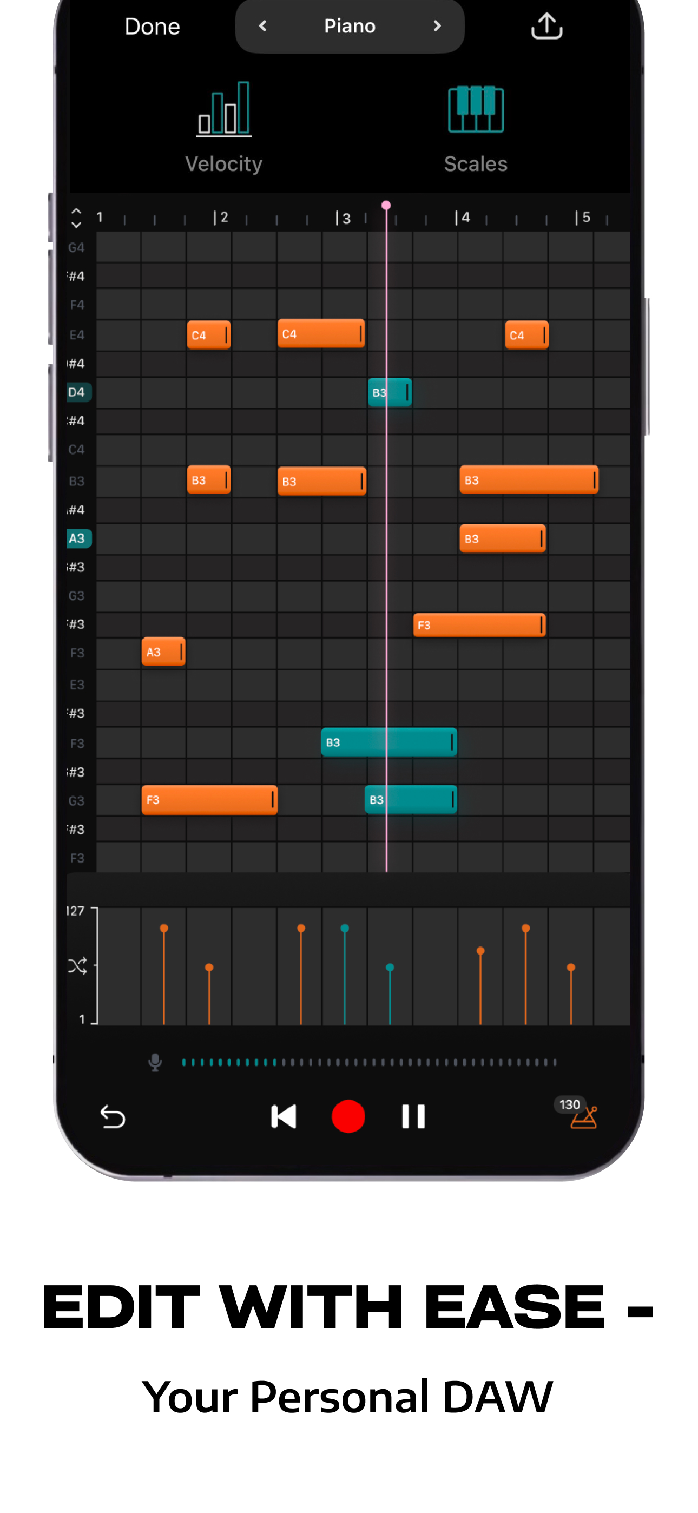Tap the Done button
Viewport: 698px width, 1513px height.
coord(152,27)
